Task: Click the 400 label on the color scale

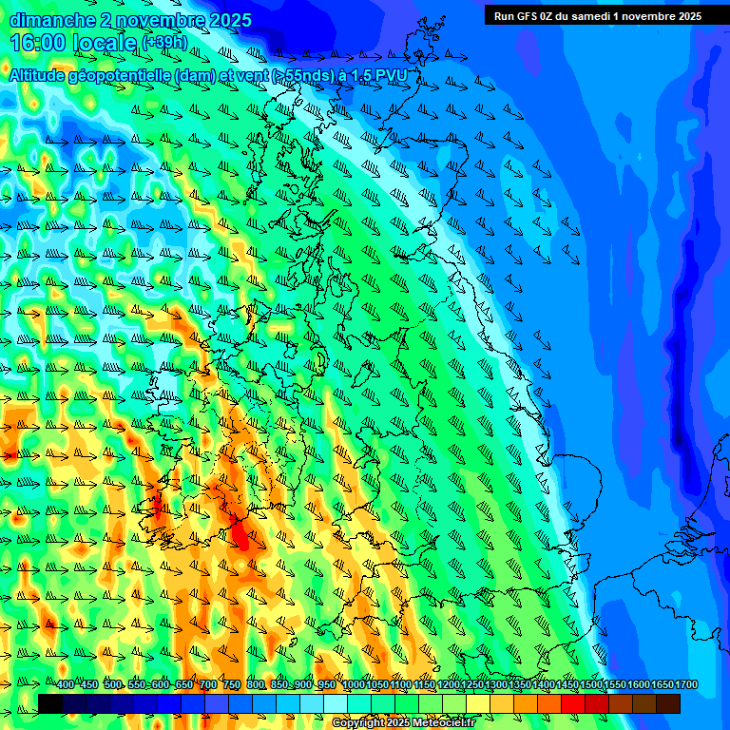Action: [65, 685]
